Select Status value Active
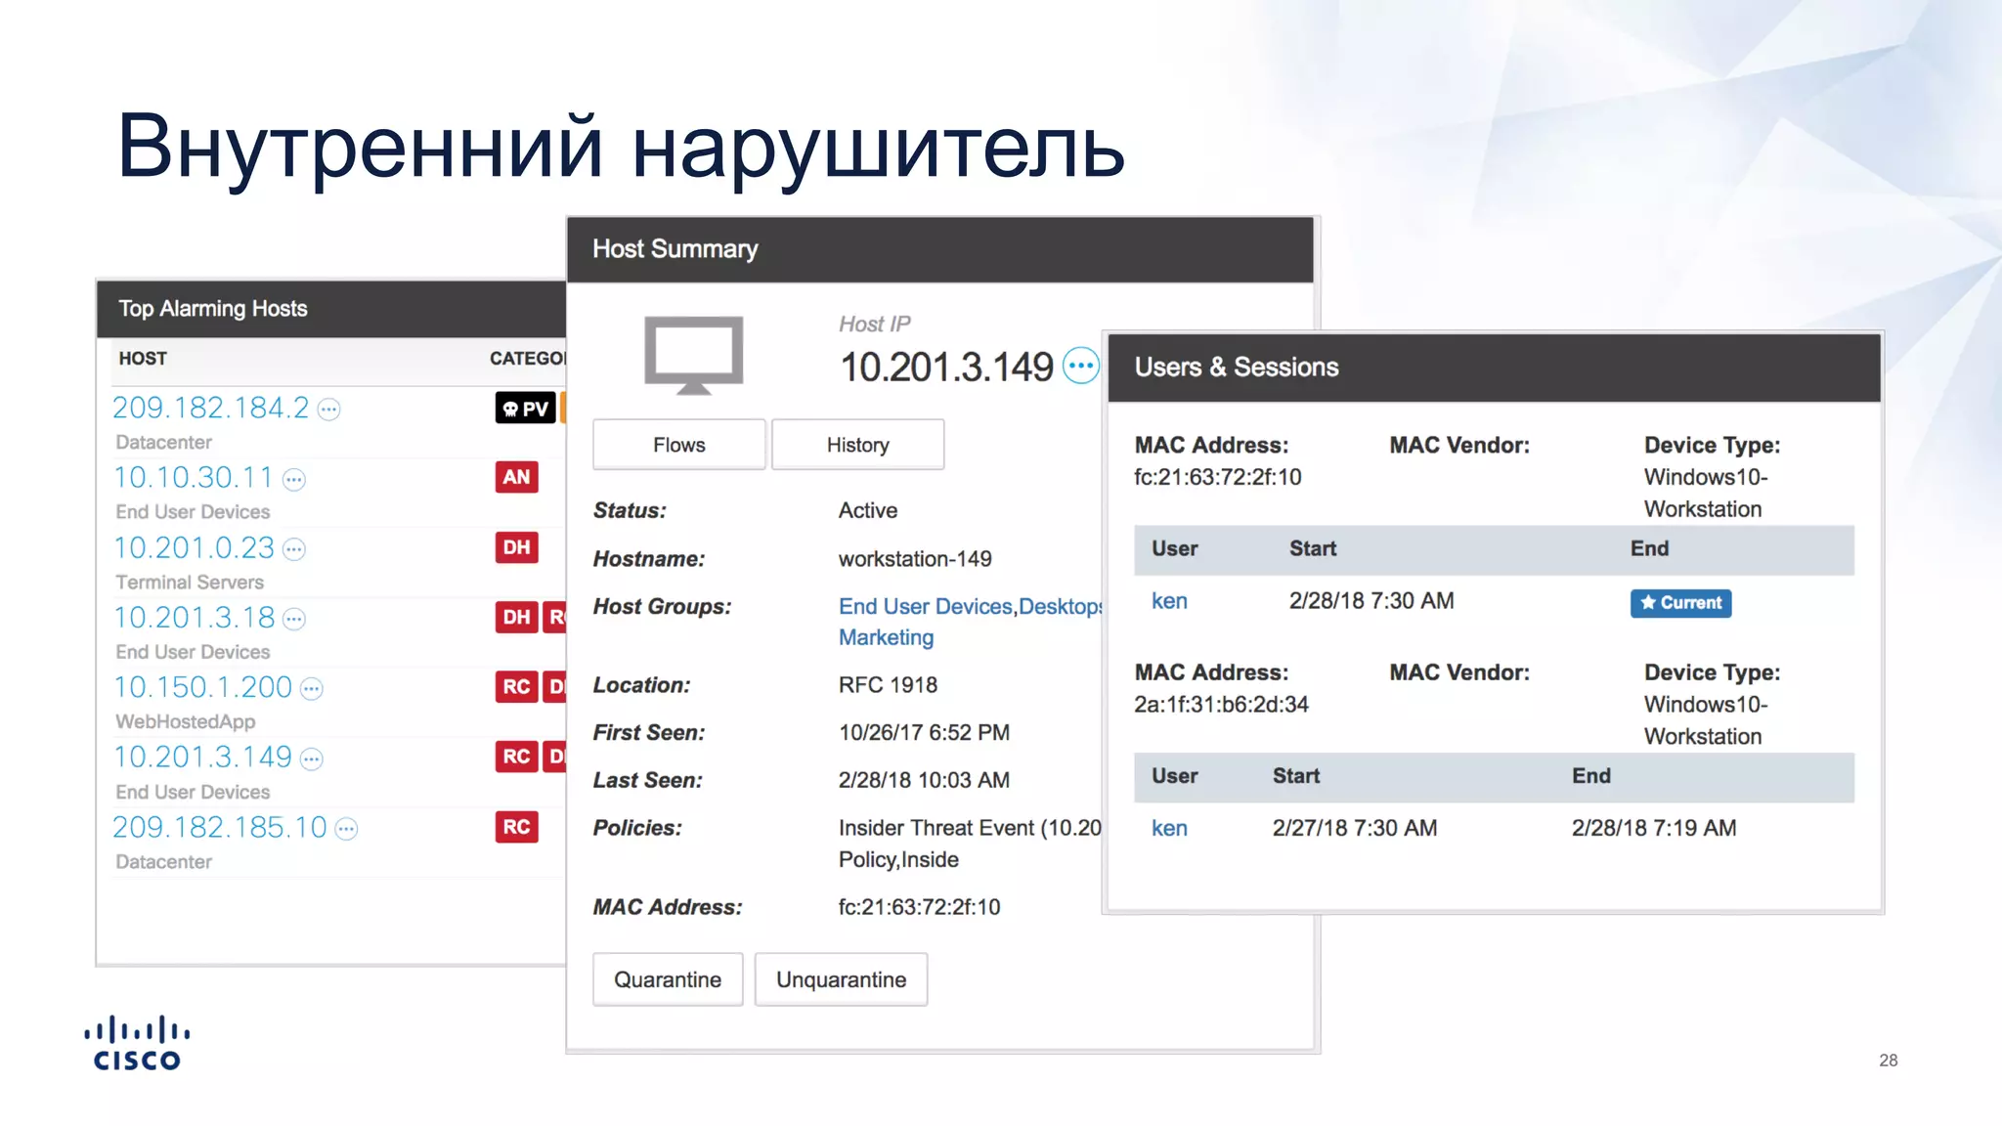The image size is (2002, 1126). (x=868, y=510)
